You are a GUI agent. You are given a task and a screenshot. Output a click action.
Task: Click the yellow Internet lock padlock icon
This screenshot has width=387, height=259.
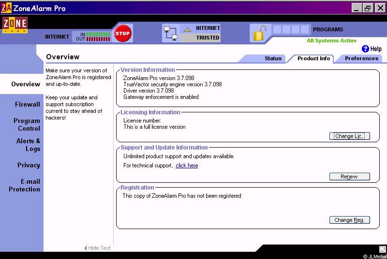[x=259, y=33]
